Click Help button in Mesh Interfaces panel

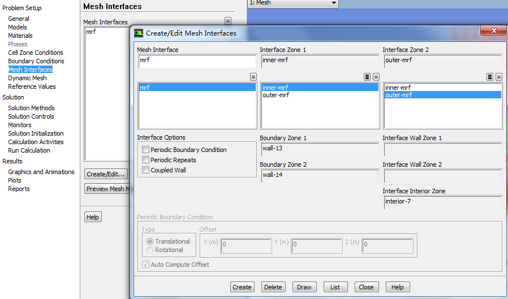[x=93, y=217]
